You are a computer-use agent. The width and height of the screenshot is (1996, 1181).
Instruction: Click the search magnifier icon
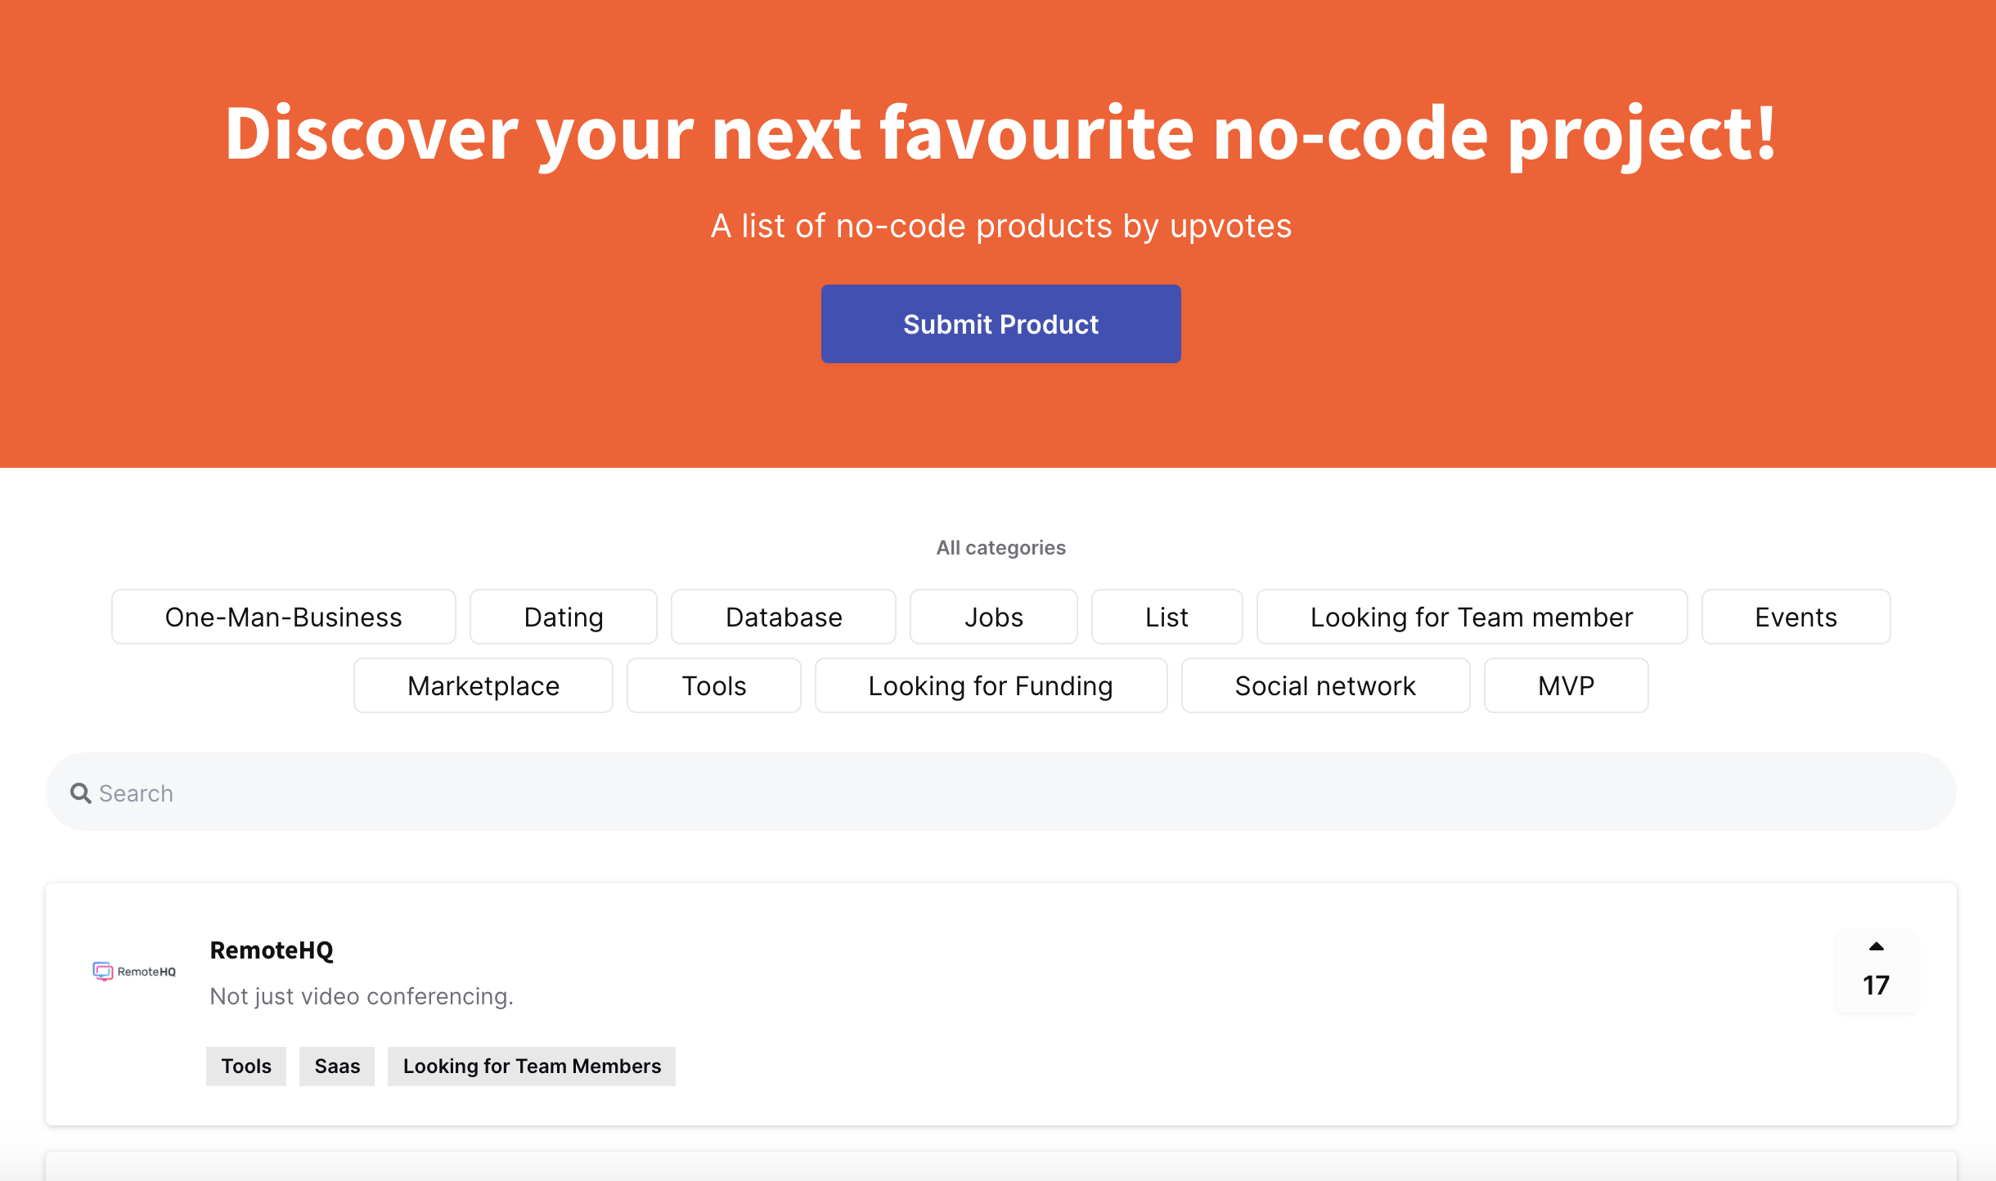coord(80,792)
